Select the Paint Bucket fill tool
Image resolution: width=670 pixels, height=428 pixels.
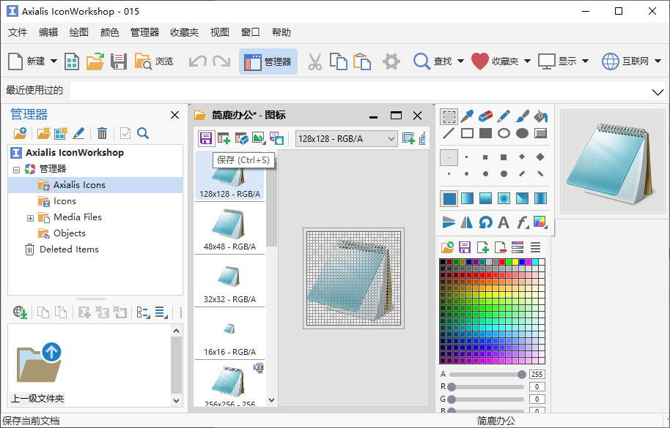point(540,116)
